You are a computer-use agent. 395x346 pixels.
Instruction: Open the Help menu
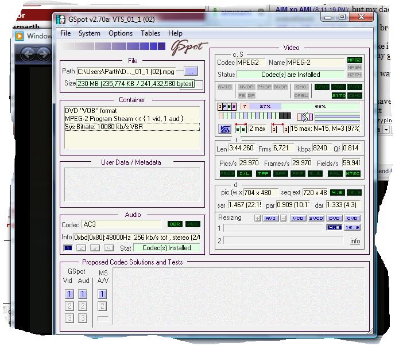tap(175, 33)
